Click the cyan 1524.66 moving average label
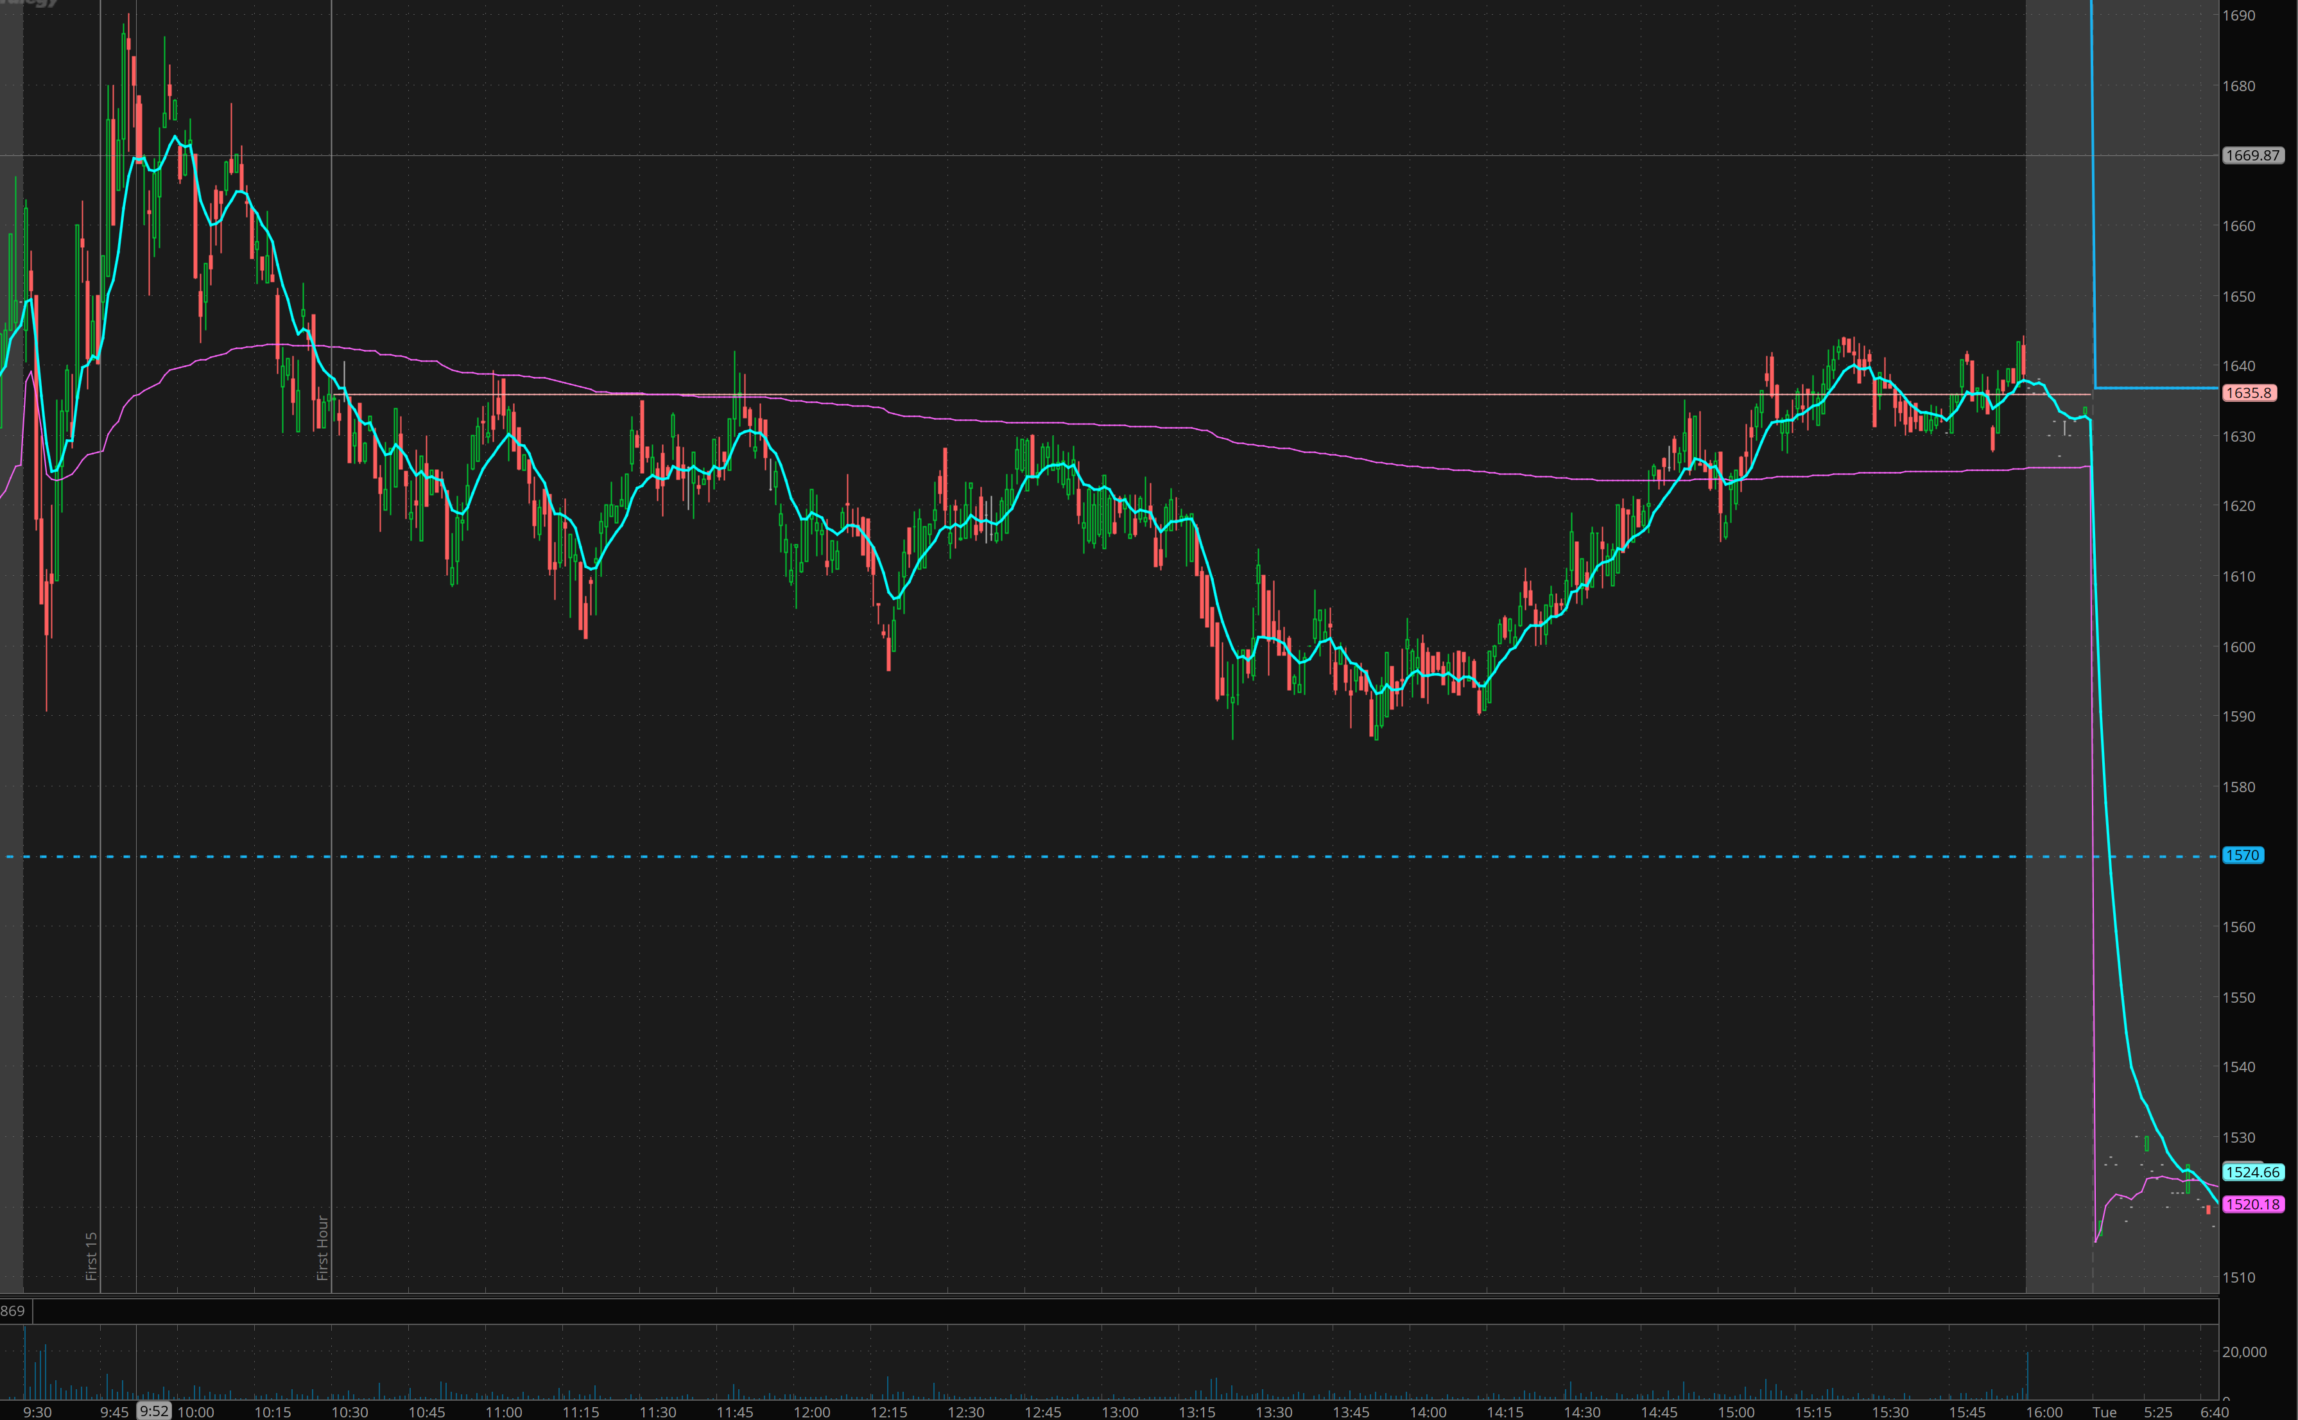Viewport: 2298px width, 1420px height. click(x=2252, y=1172)
